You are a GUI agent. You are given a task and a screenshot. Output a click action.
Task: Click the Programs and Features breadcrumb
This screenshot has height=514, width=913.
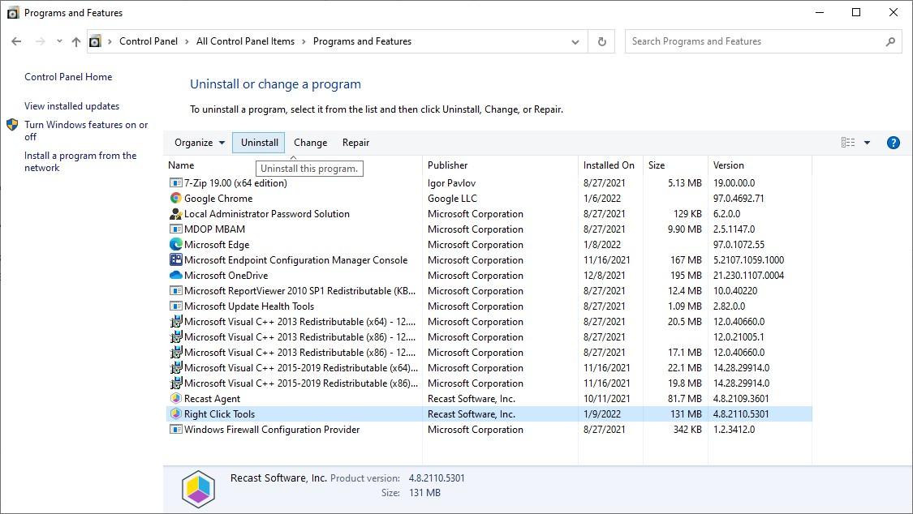pos(362,41)
